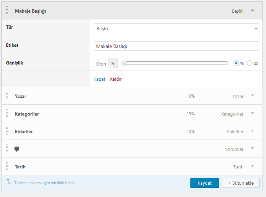Grab the drag handle of Kategoriler row

[x=7, y=113]
